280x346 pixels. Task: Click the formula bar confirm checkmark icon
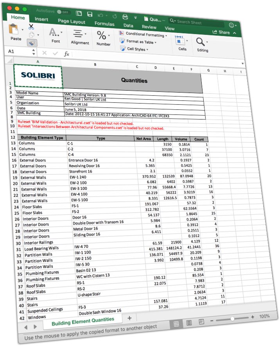coord(55,53)
